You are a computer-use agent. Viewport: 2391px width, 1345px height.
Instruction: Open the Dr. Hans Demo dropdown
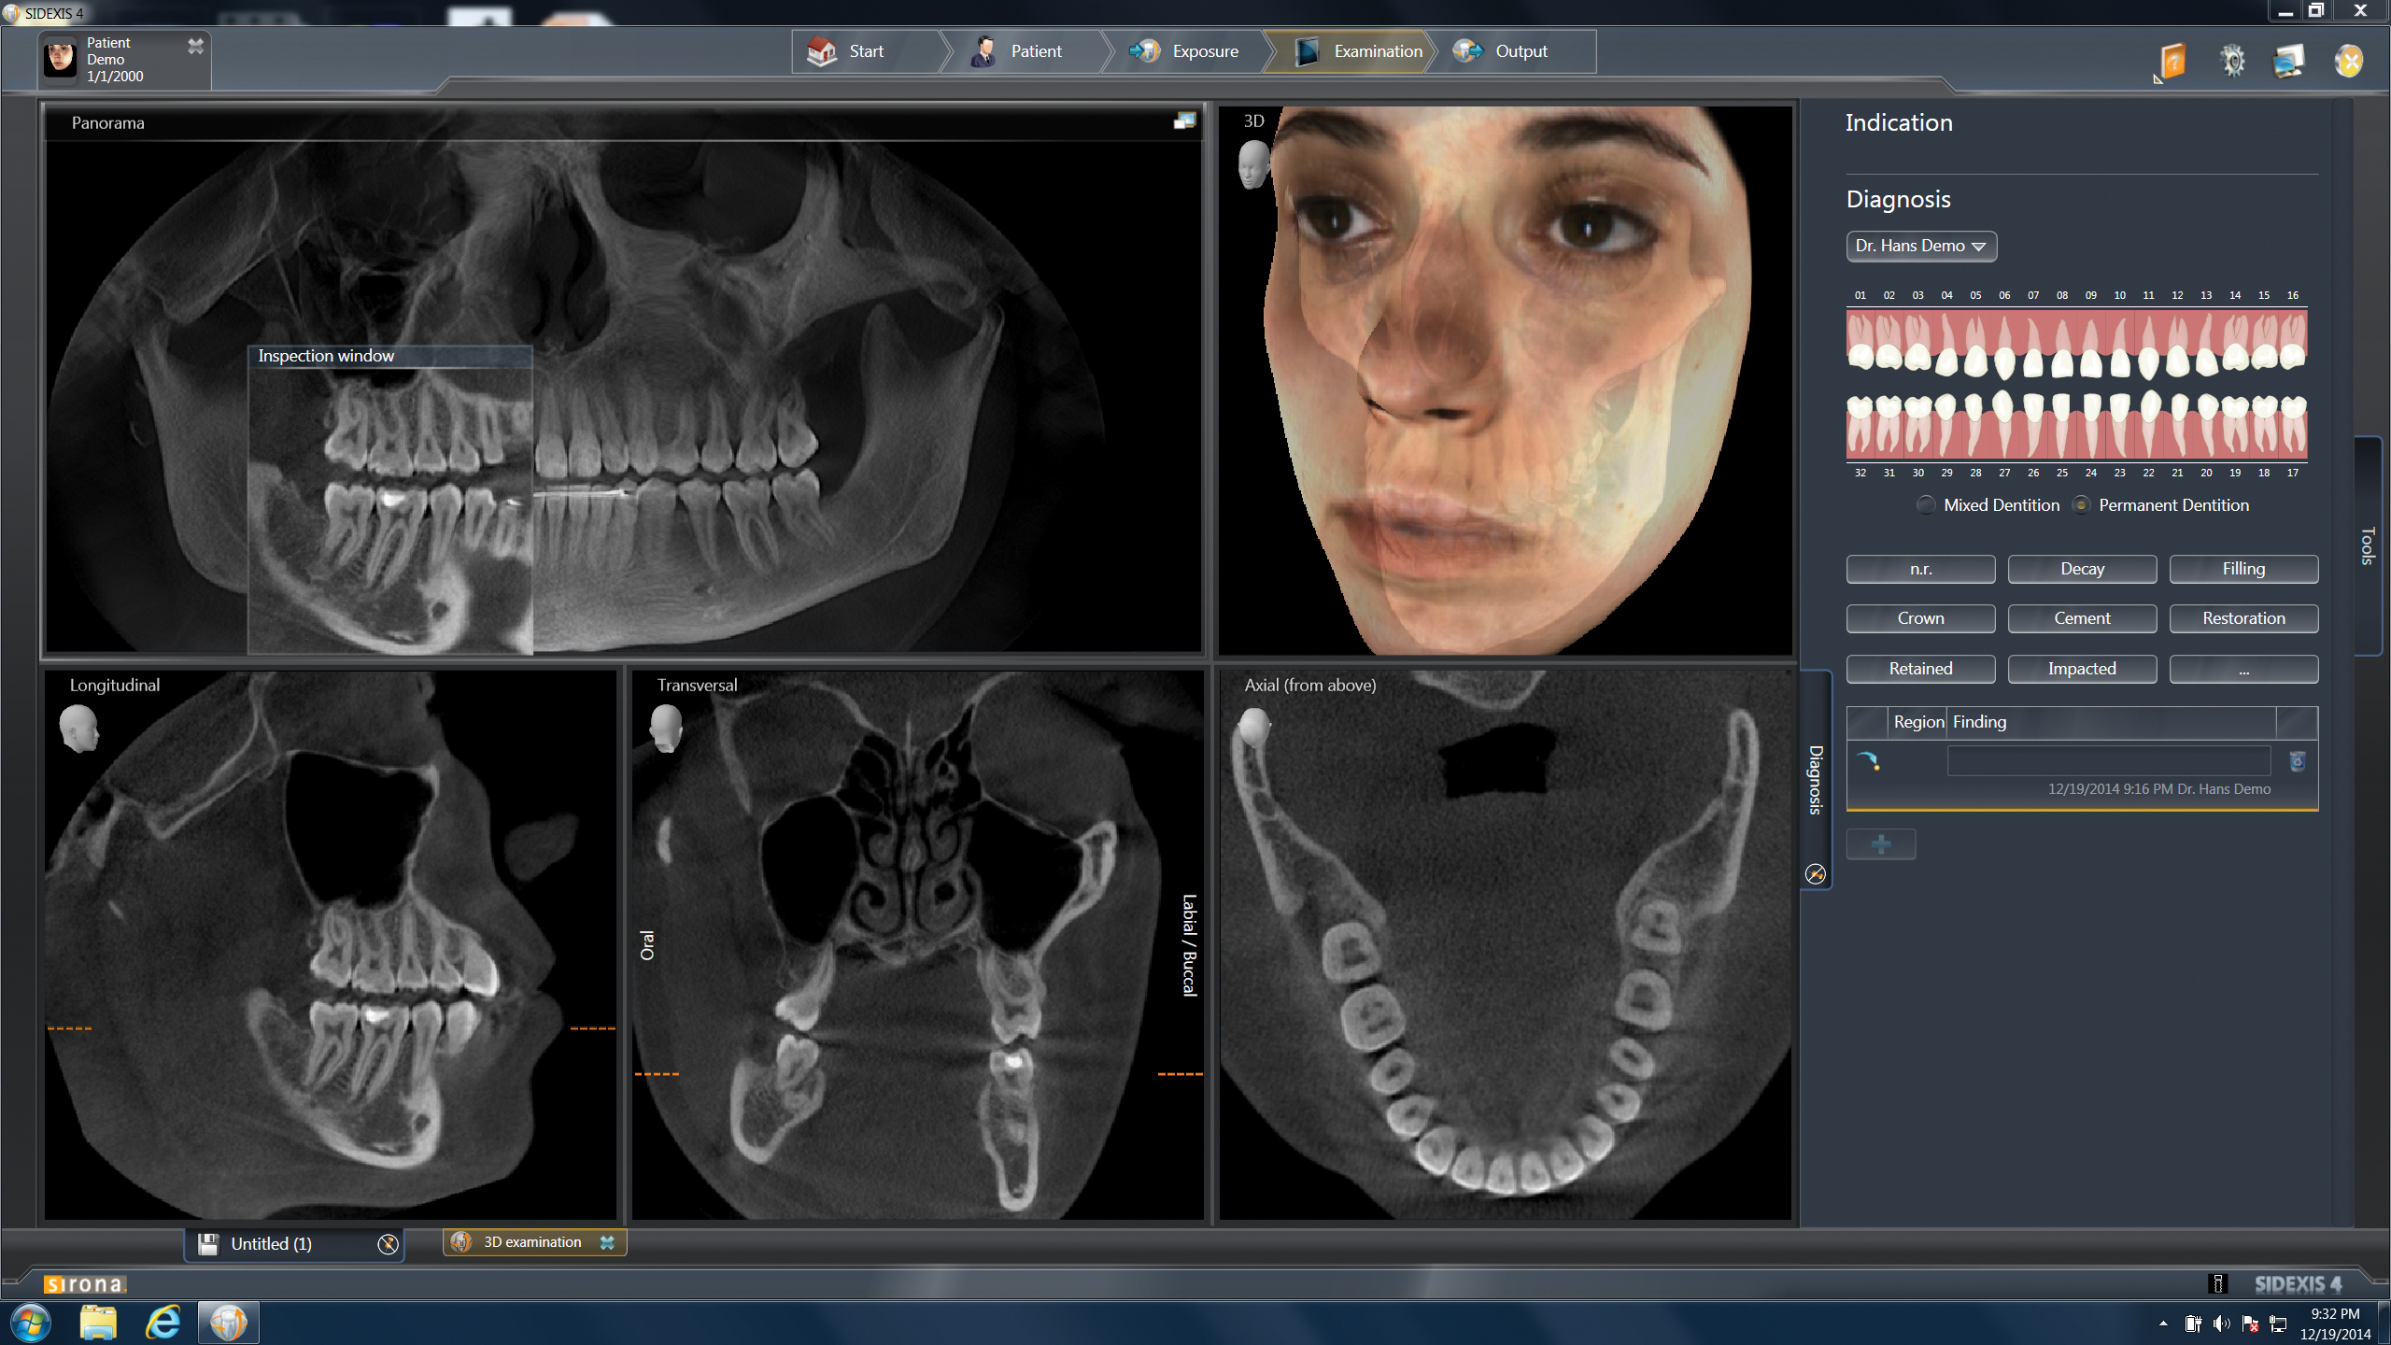(1920, 246)
